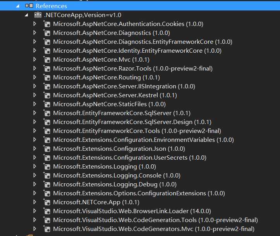This screenshot has height=236, width=280.
Task: Expand Microsoft.AspNetCore.Authentication.Cookies package
Action: [35, 24]
